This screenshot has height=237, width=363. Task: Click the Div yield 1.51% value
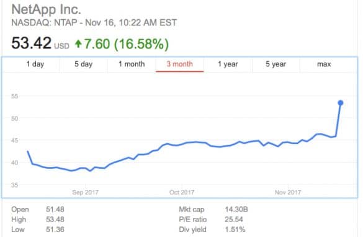[x=235, y=230]
